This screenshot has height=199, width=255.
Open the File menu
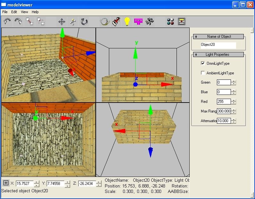pos(5,12)
